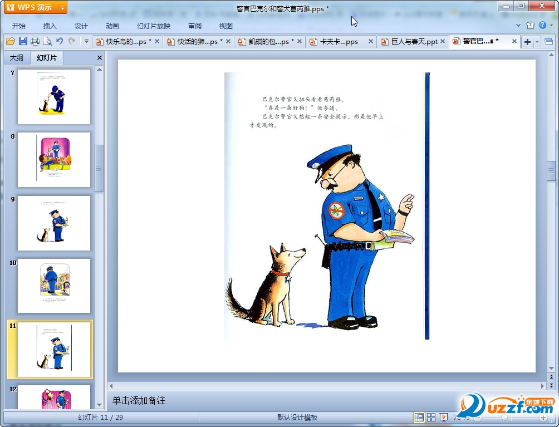Screen dimensions: 559x427
Task: Select the 幻灯片 thumbnails pane tab
Action: (x=47, y=58)
